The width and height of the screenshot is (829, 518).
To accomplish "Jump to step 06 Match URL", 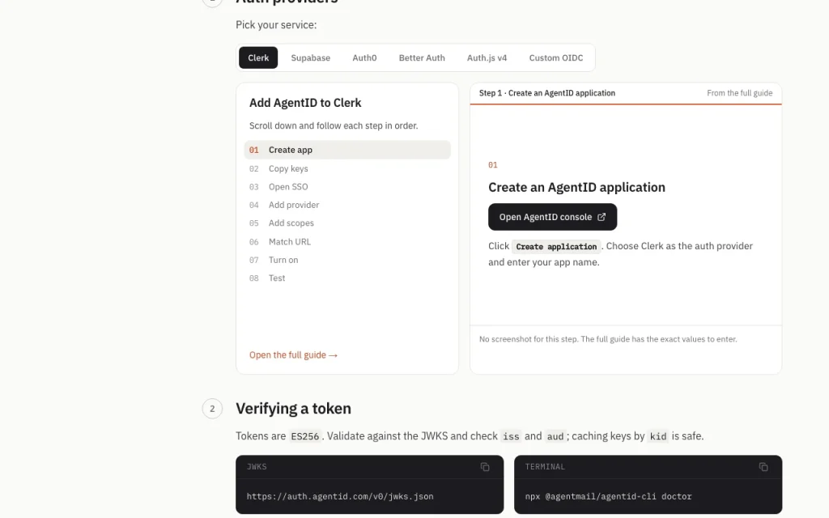I will coord(346,241).
